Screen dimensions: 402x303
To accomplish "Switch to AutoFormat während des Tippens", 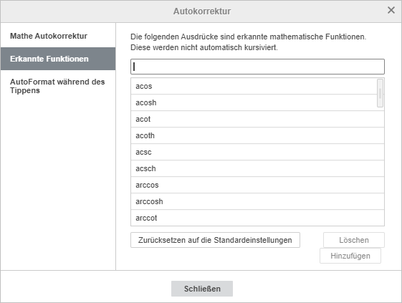I will tap(58, 86).
